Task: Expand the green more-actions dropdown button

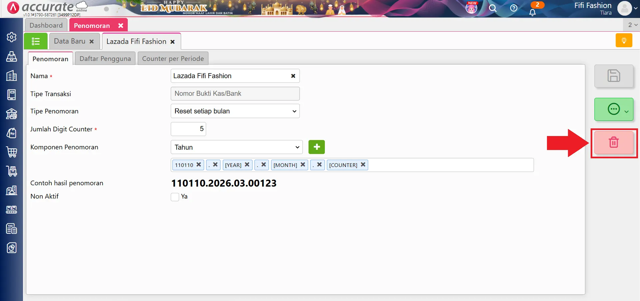Action: click(x=613, y=109)
